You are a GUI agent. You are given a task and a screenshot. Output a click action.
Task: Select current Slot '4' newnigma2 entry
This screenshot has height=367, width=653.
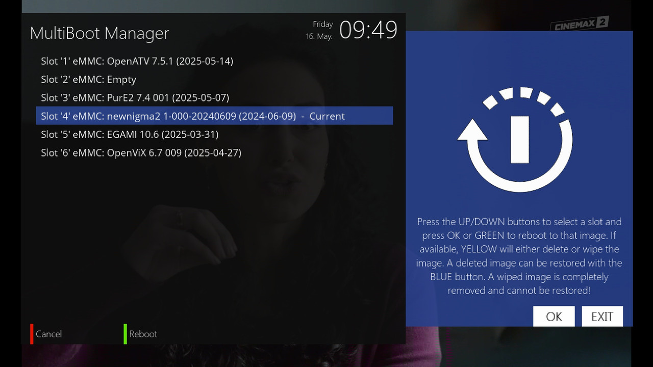click(x=214, y=116)
